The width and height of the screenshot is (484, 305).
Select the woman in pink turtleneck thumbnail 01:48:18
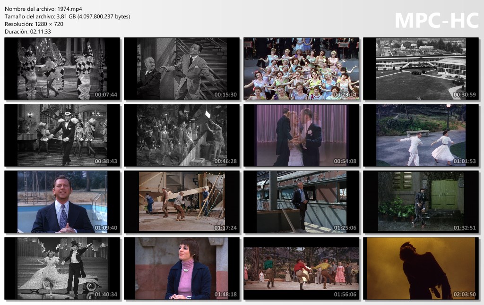[x=182, y=269]
